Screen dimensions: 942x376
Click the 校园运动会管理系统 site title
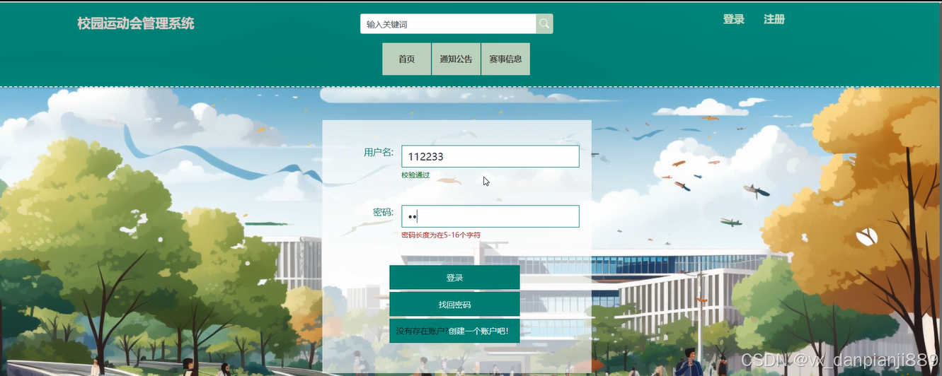pyautogui.click(x=136, y=23)
